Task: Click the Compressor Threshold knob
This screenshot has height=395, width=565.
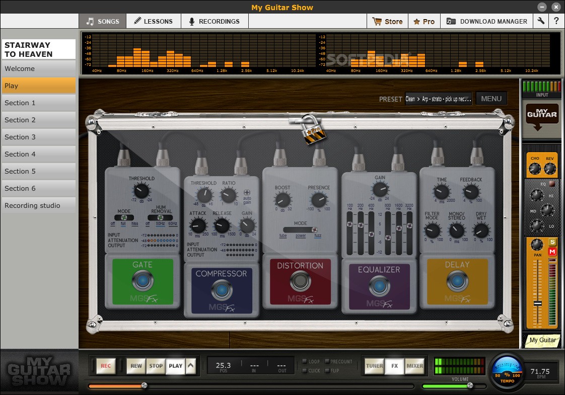Action: click(204, 195)
